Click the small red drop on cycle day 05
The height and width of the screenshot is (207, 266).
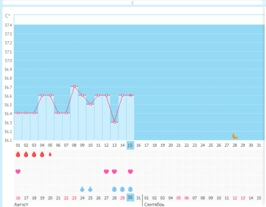click(50, 154)
